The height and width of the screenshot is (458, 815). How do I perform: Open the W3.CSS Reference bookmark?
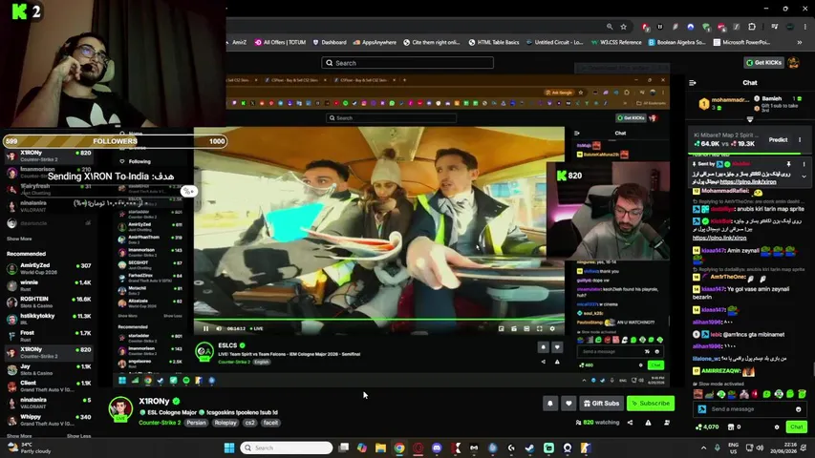pyautogui.click(x=616, y=43)
